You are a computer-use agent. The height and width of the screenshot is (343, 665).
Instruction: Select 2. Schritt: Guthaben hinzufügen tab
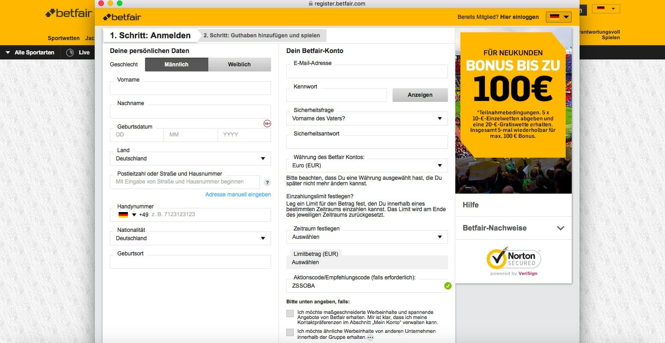pos(262,35)
